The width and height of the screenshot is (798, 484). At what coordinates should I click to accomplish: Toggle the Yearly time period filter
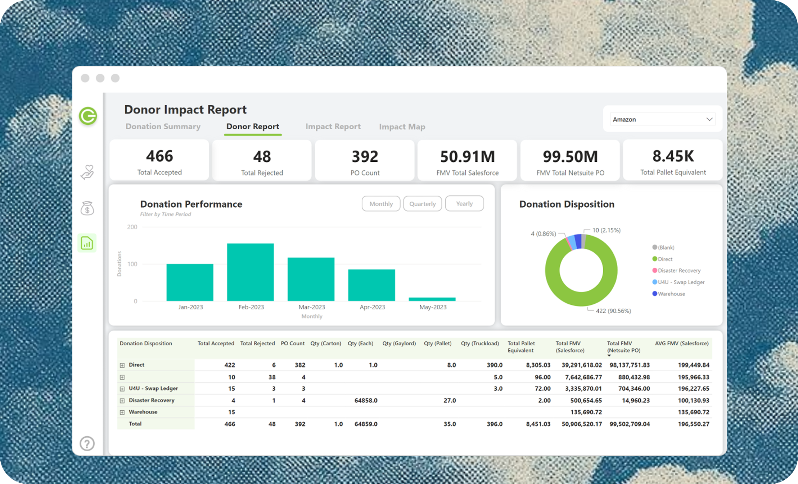pyautogui.click(x=464, y=204)
